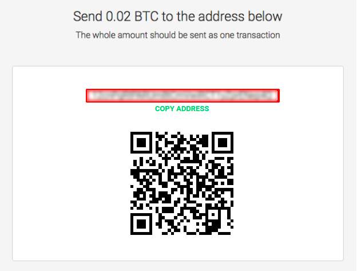Click the QR code bottom-left finder square

pyautogui.click(x=141, y=224)
